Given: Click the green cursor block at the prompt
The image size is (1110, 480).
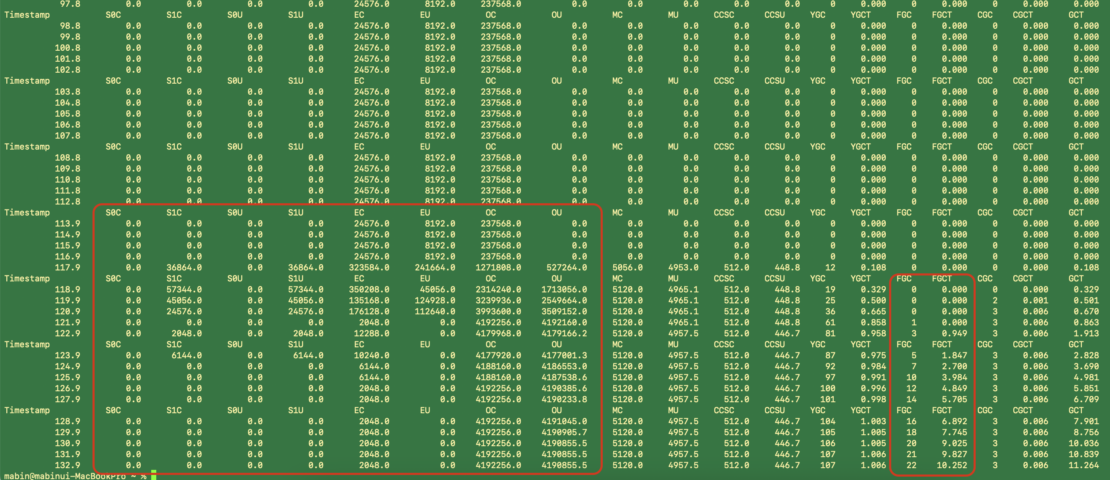Looking at the screenshot, I should 154,476.
